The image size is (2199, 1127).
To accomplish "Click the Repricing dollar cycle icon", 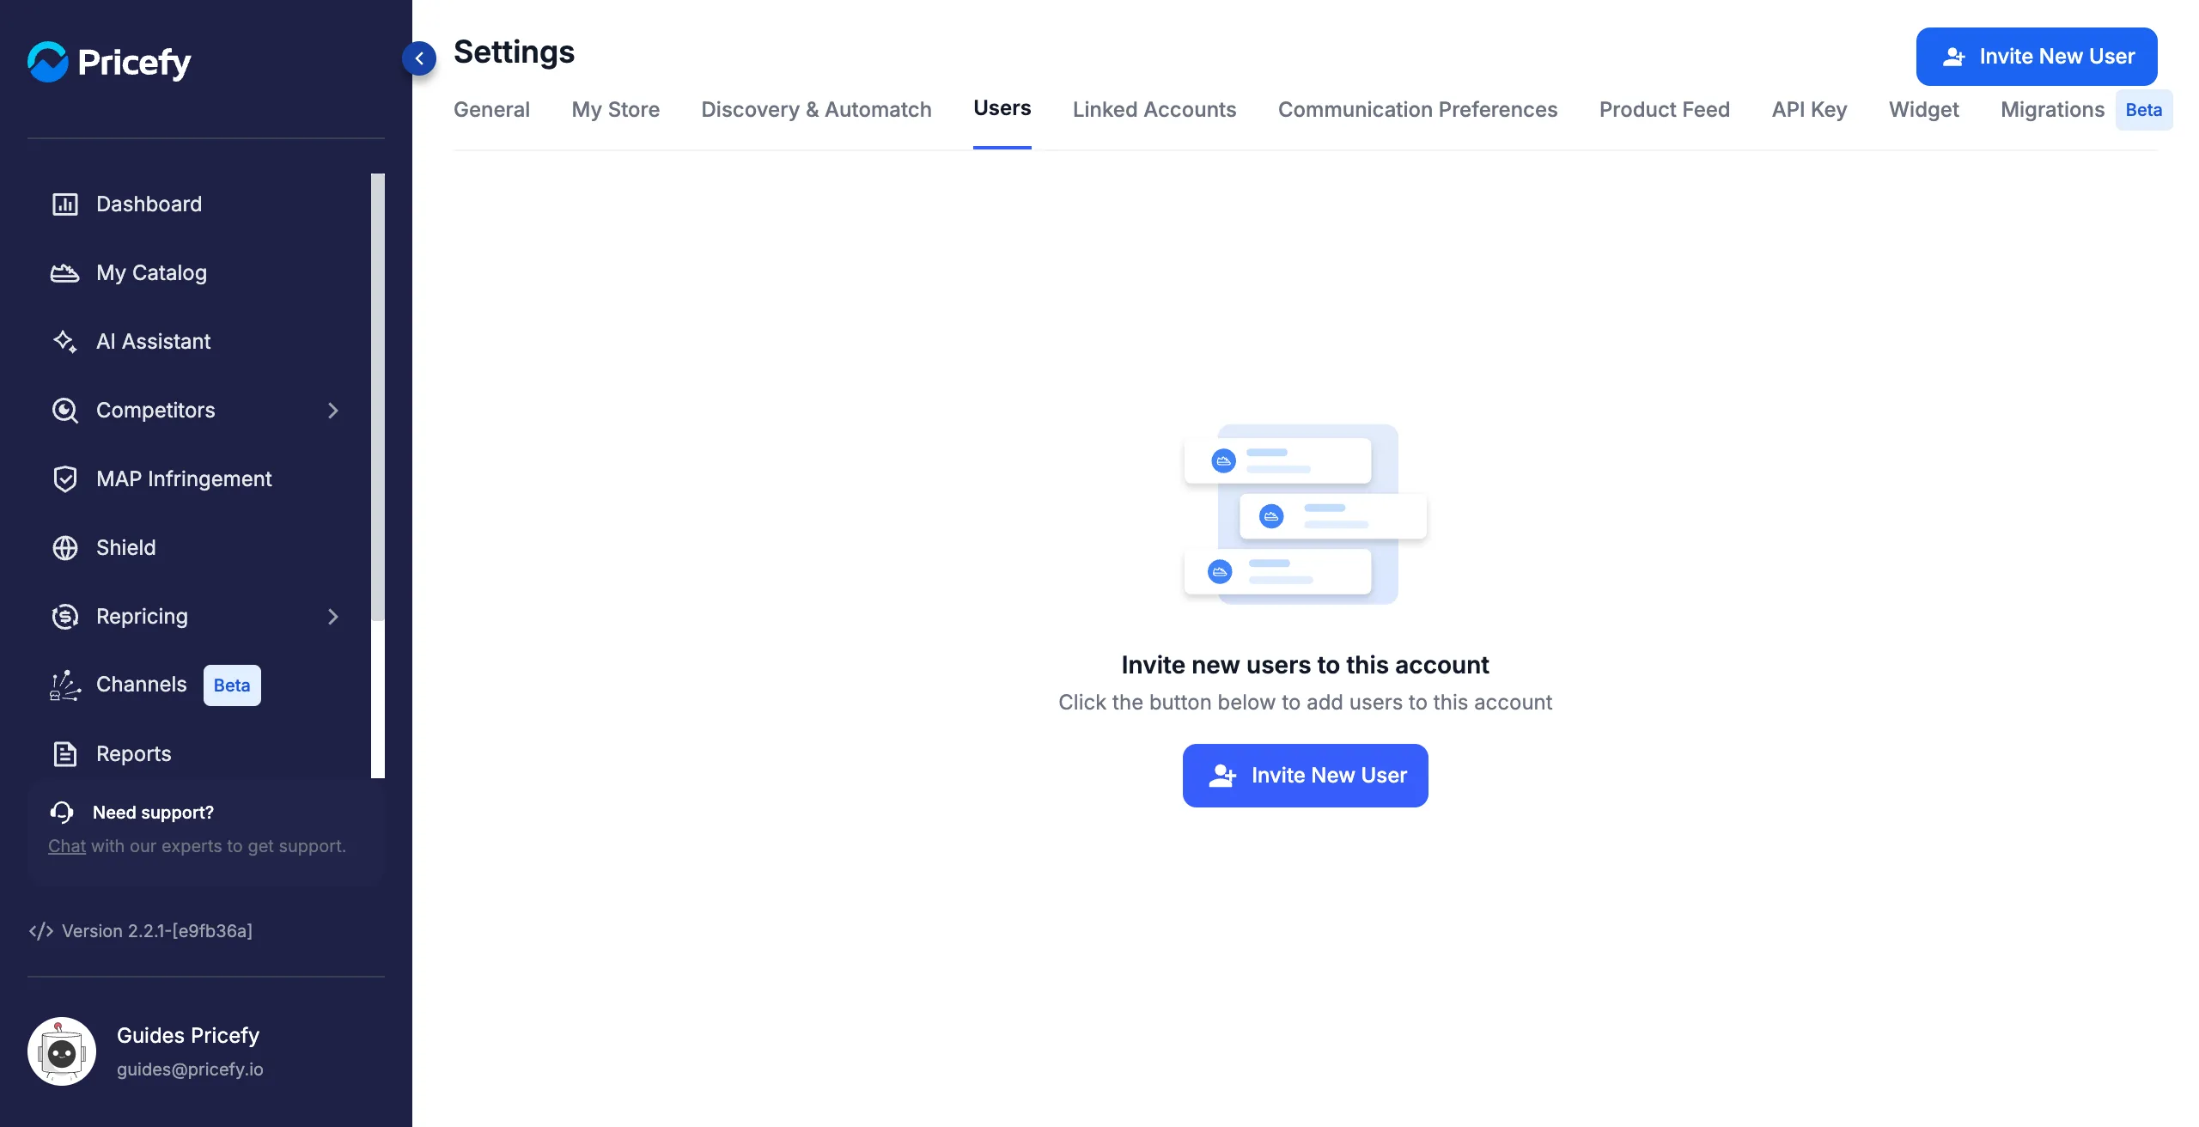I will [x=65, y=617].
